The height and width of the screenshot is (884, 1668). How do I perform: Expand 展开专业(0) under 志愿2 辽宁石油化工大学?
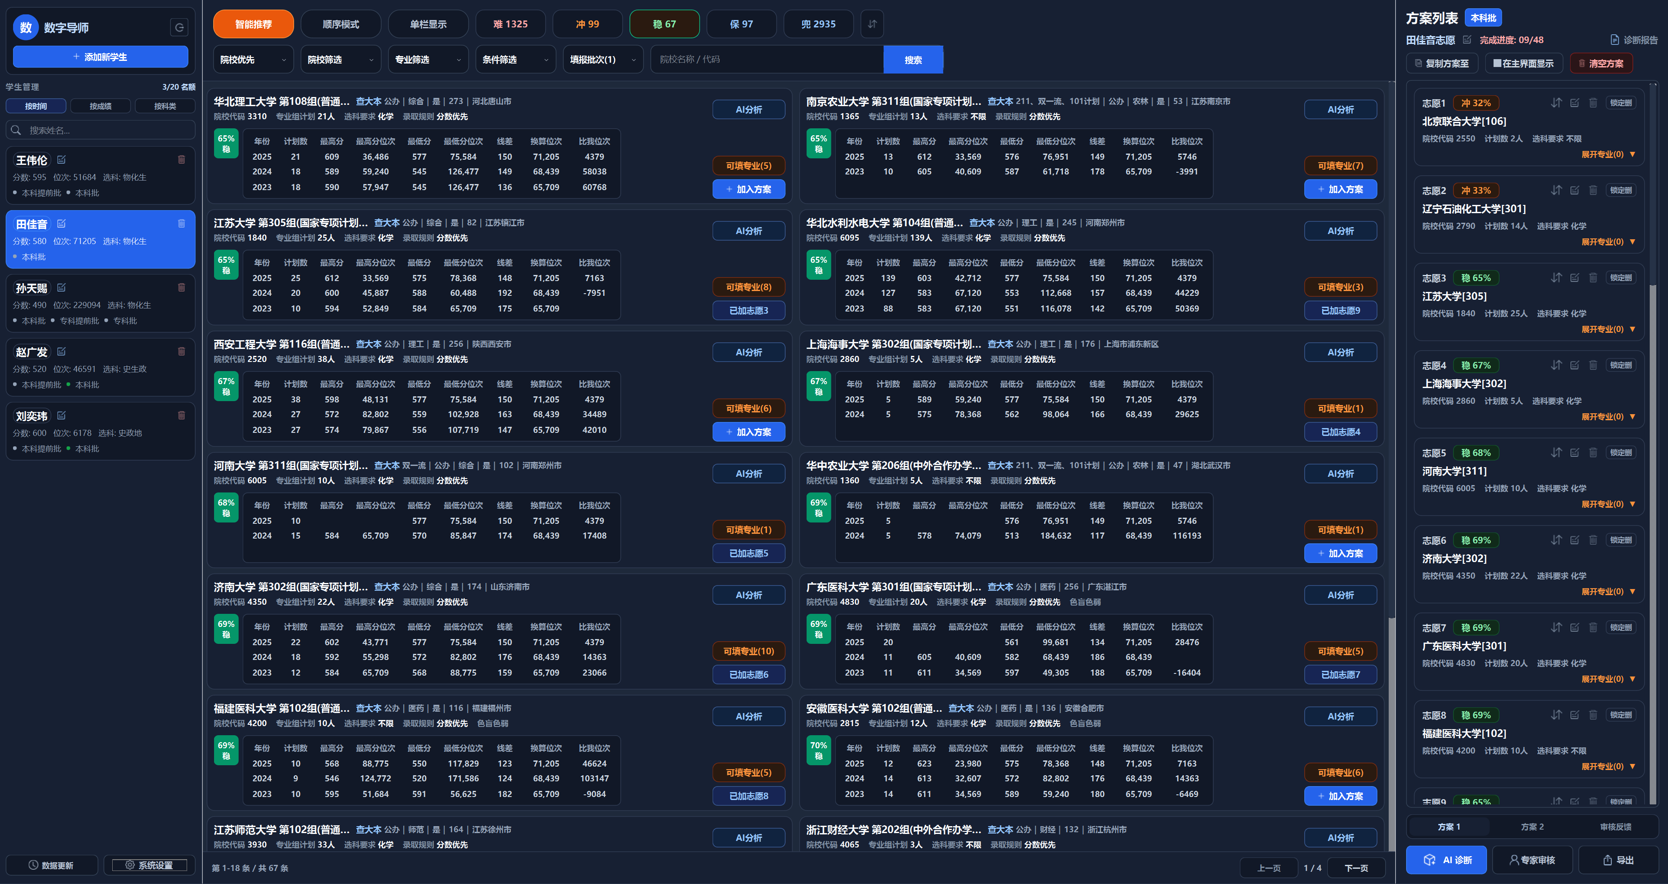tap(1608, 241)
